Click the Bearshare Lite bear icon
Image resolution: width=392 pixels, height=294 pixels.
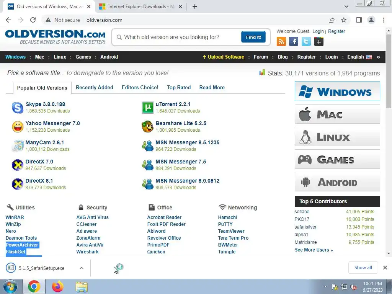click(148, 127)
